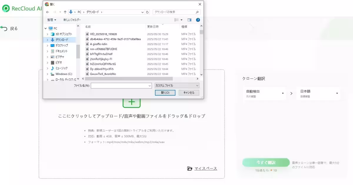Click the back arrow of the 戻る control
The image size is (353, 185).
click(x=4, y=28)
